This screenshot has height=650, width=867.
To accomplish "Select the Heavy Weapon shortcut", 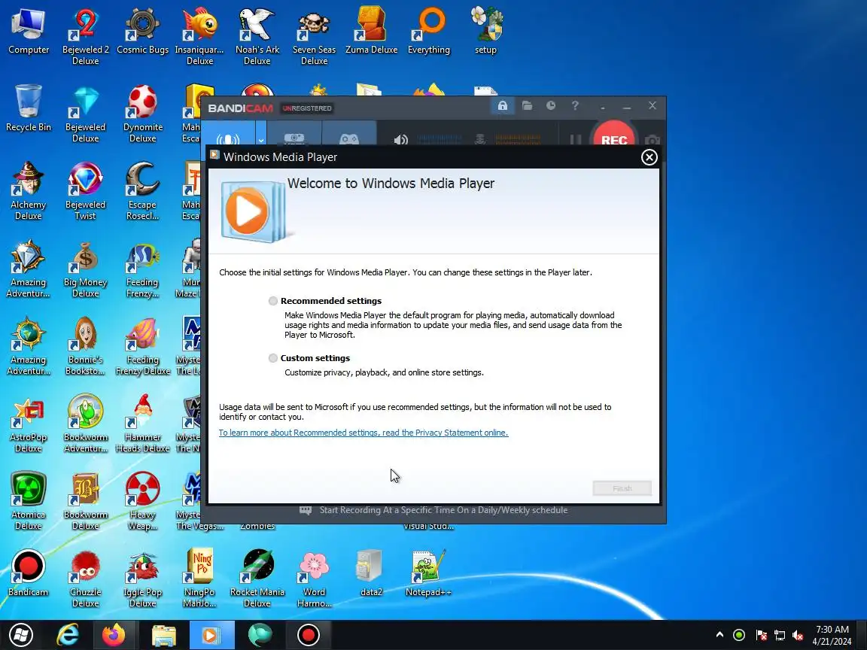I will click(x=143, y=501).
